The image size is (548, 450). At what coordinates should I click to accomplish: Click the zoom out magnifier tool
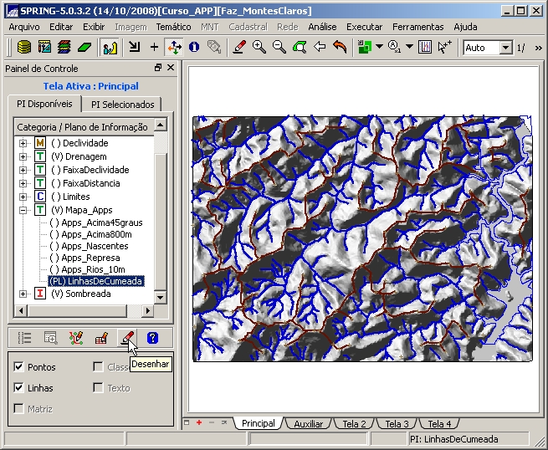[x=279, y=48]
